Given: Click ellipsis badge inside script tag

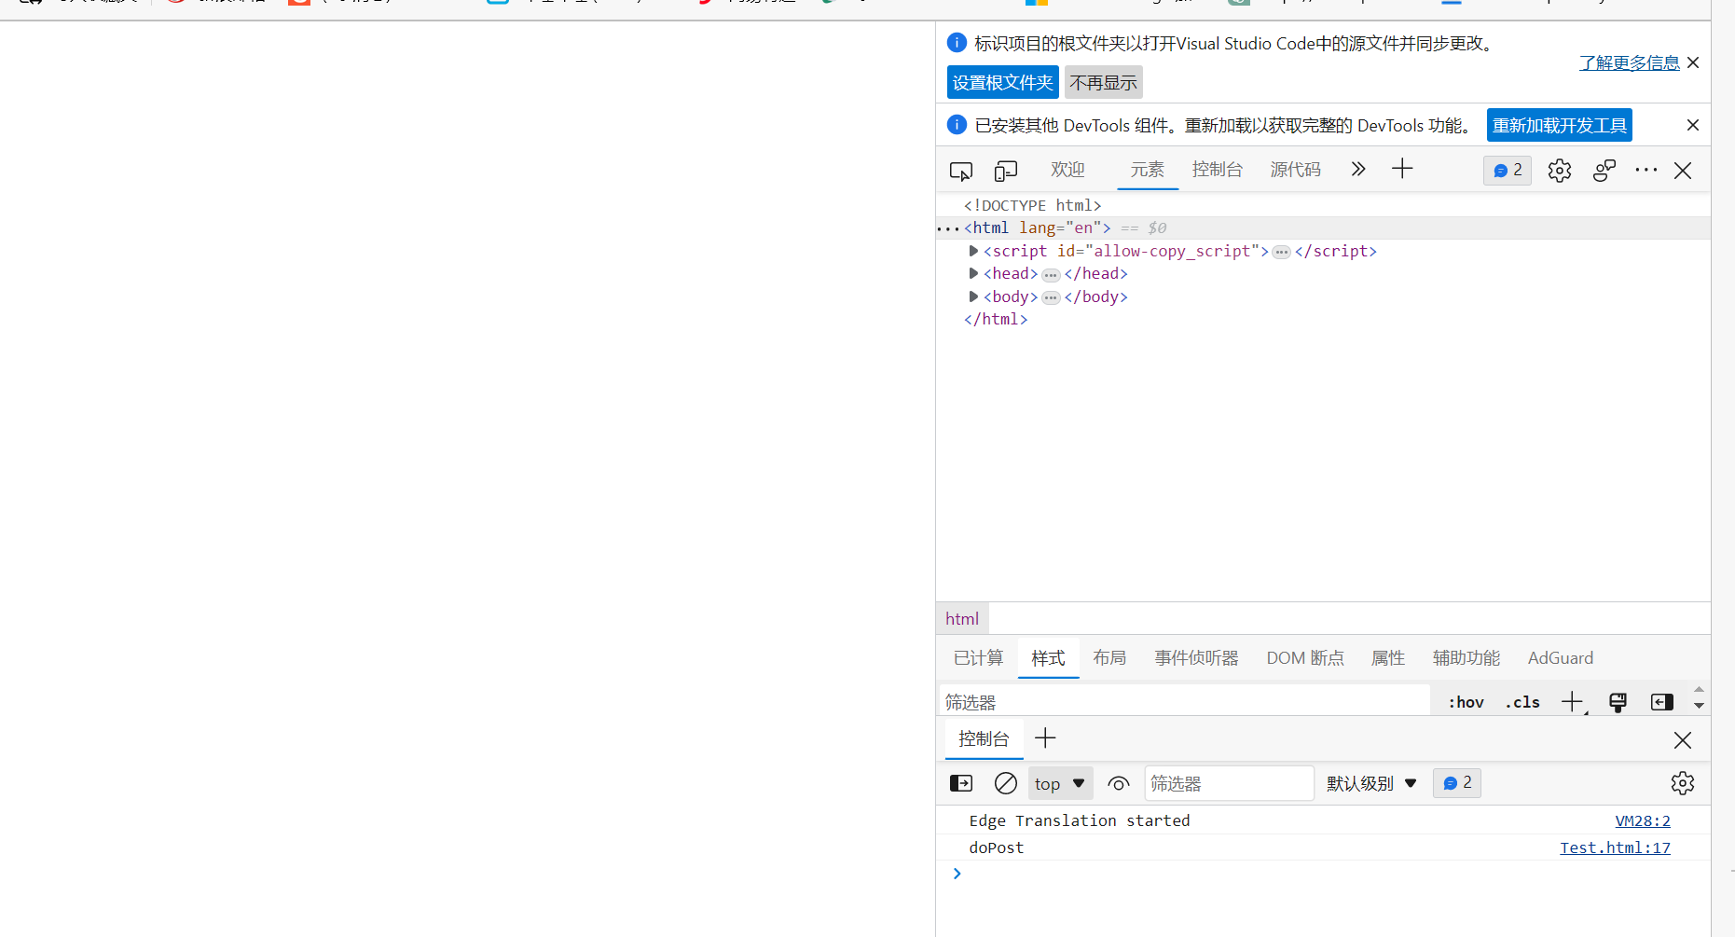Looking at the screenshot, I should [x=1282, y=252].
